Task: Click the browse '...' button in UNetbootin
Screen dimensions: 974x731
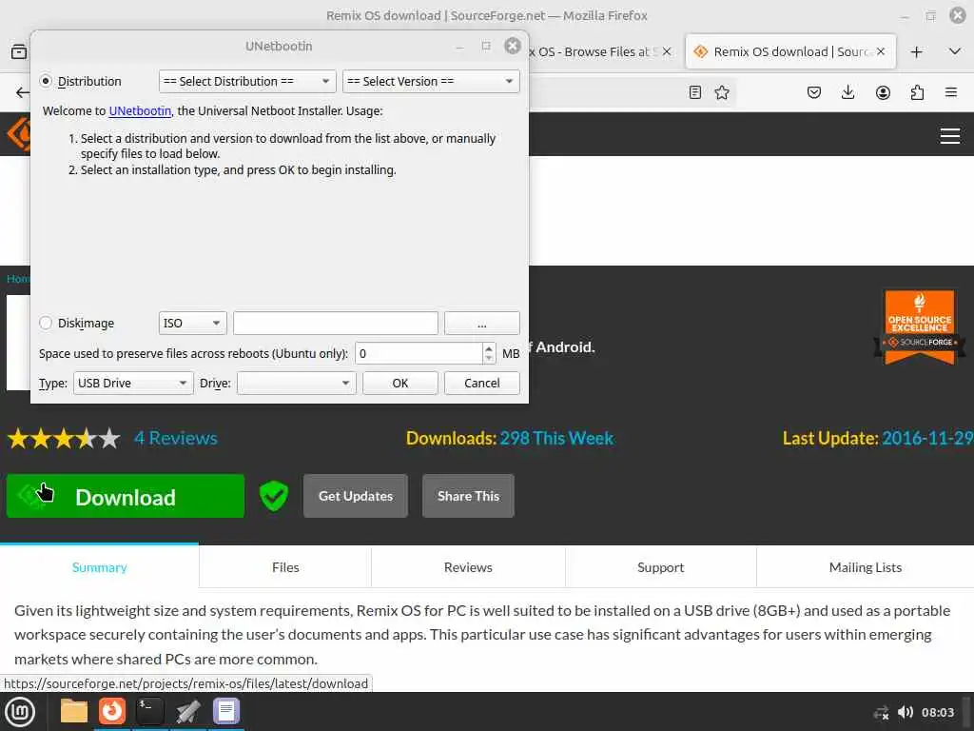Action: coord(482,323)
